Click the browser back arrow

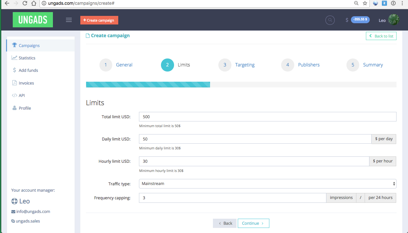[7, 3]
